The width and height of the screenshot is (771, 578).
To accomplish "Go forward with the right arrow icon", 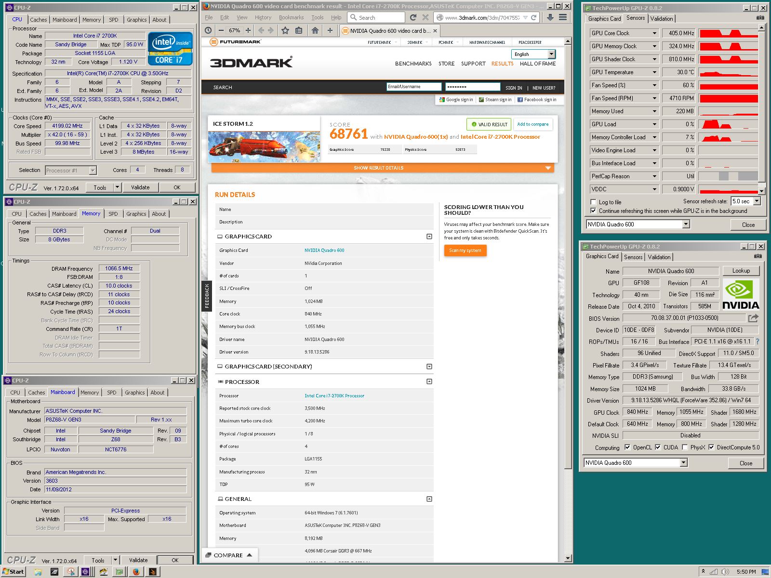I will [271, 30].
